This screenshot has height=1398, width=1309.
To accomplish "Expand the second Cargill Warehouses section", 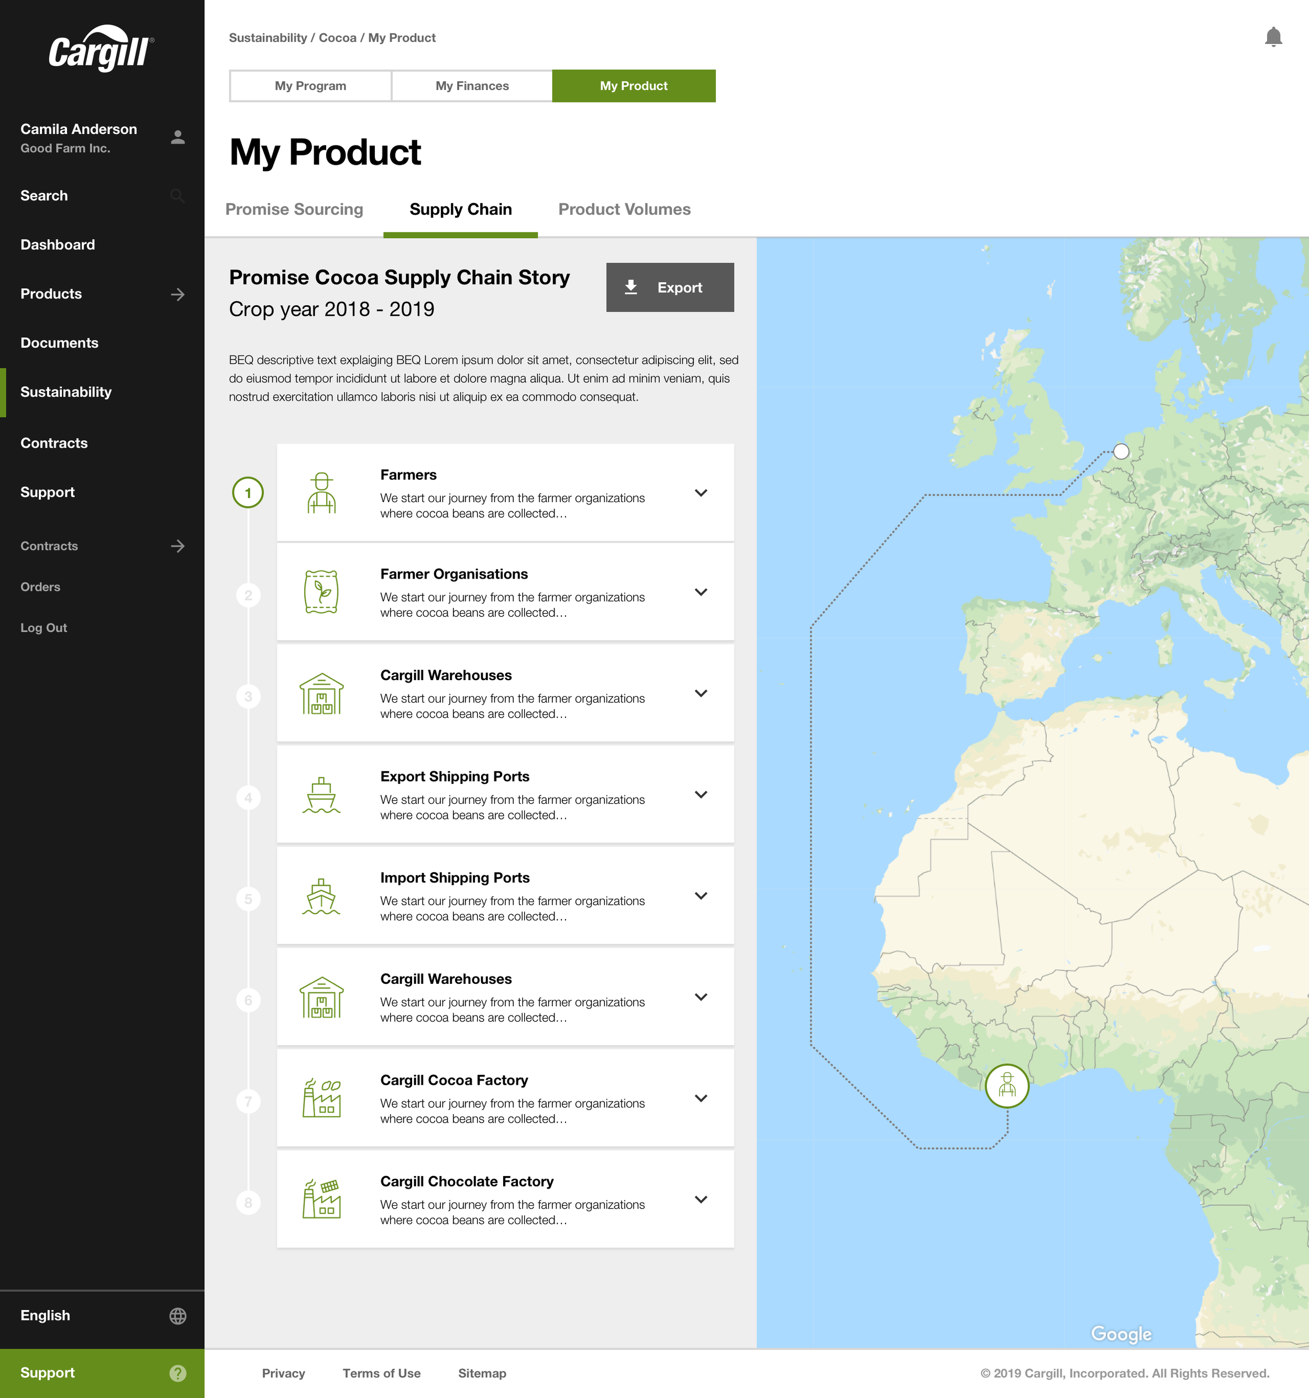I will (701, 997).
